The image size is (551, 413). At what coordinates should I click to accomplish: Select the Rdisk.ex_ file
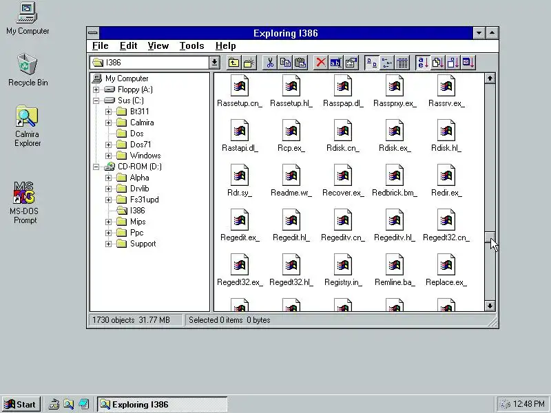[x=395, y=136]
